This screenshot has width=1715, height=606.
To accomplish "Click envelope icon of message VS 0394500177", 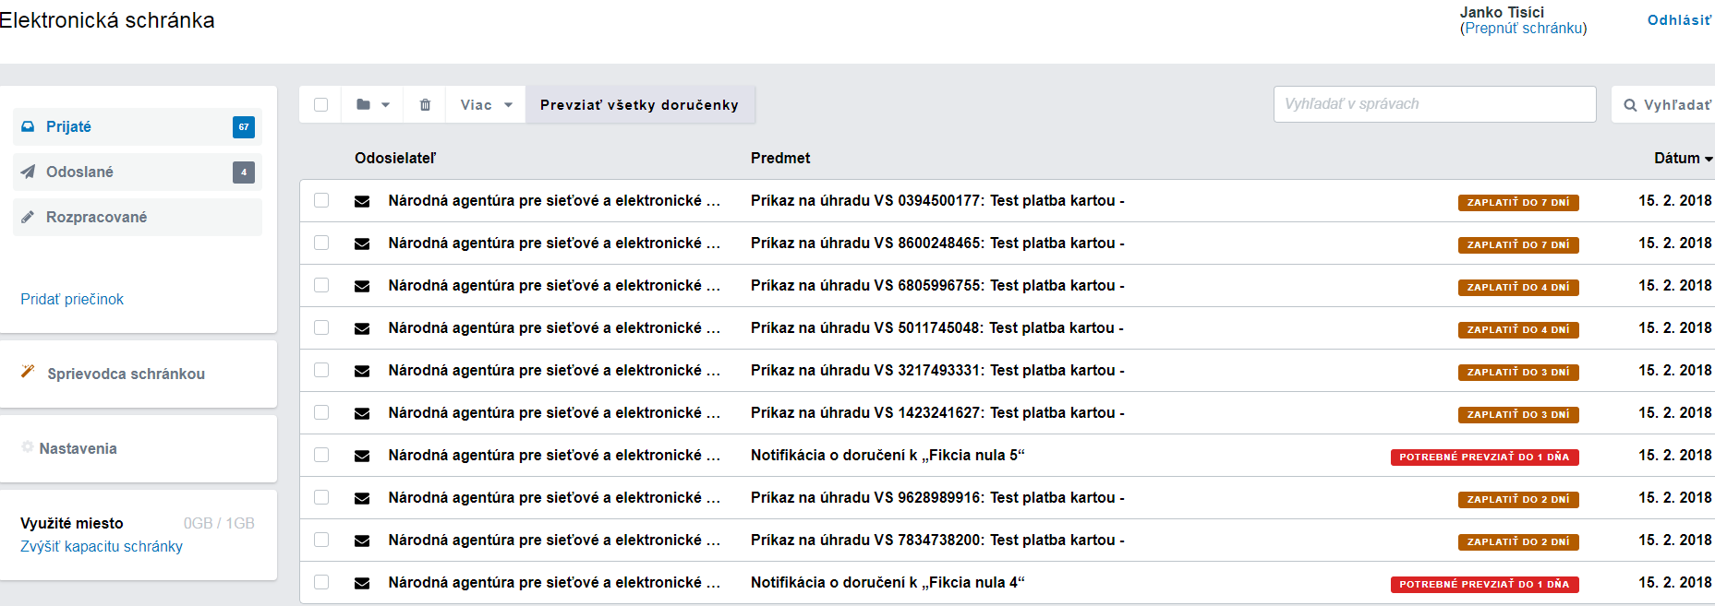I will [x=362, y=201].
